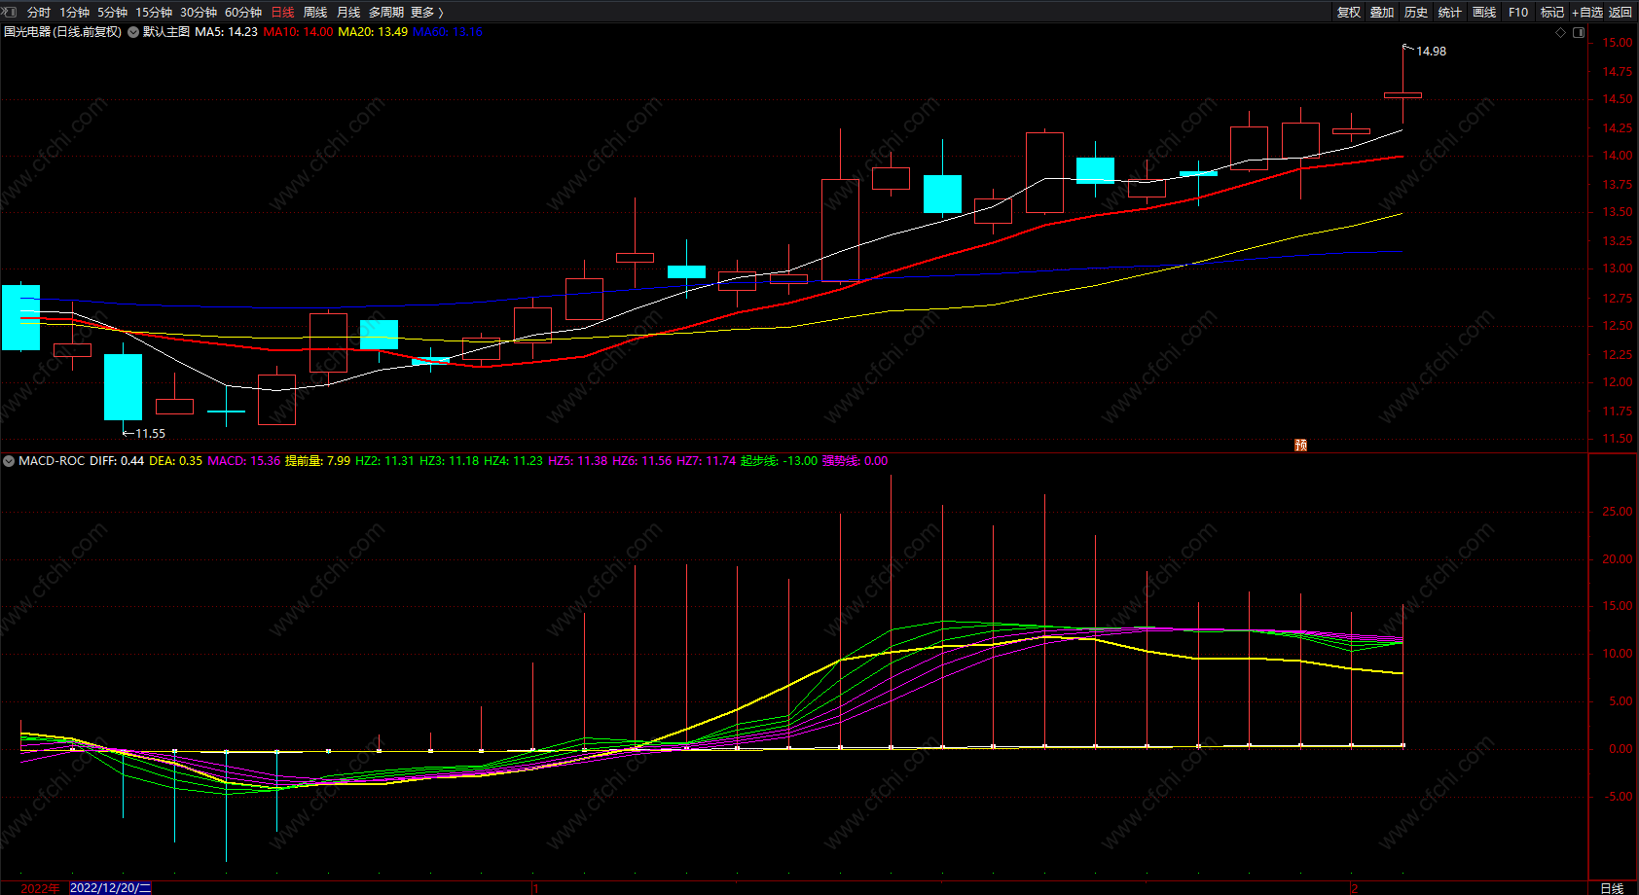Open the 更多 periods dropdown

427,13
